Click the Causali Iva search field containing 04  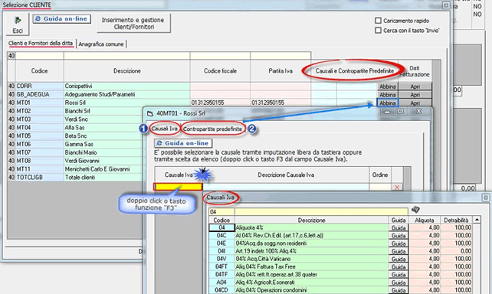coord(221,212)
